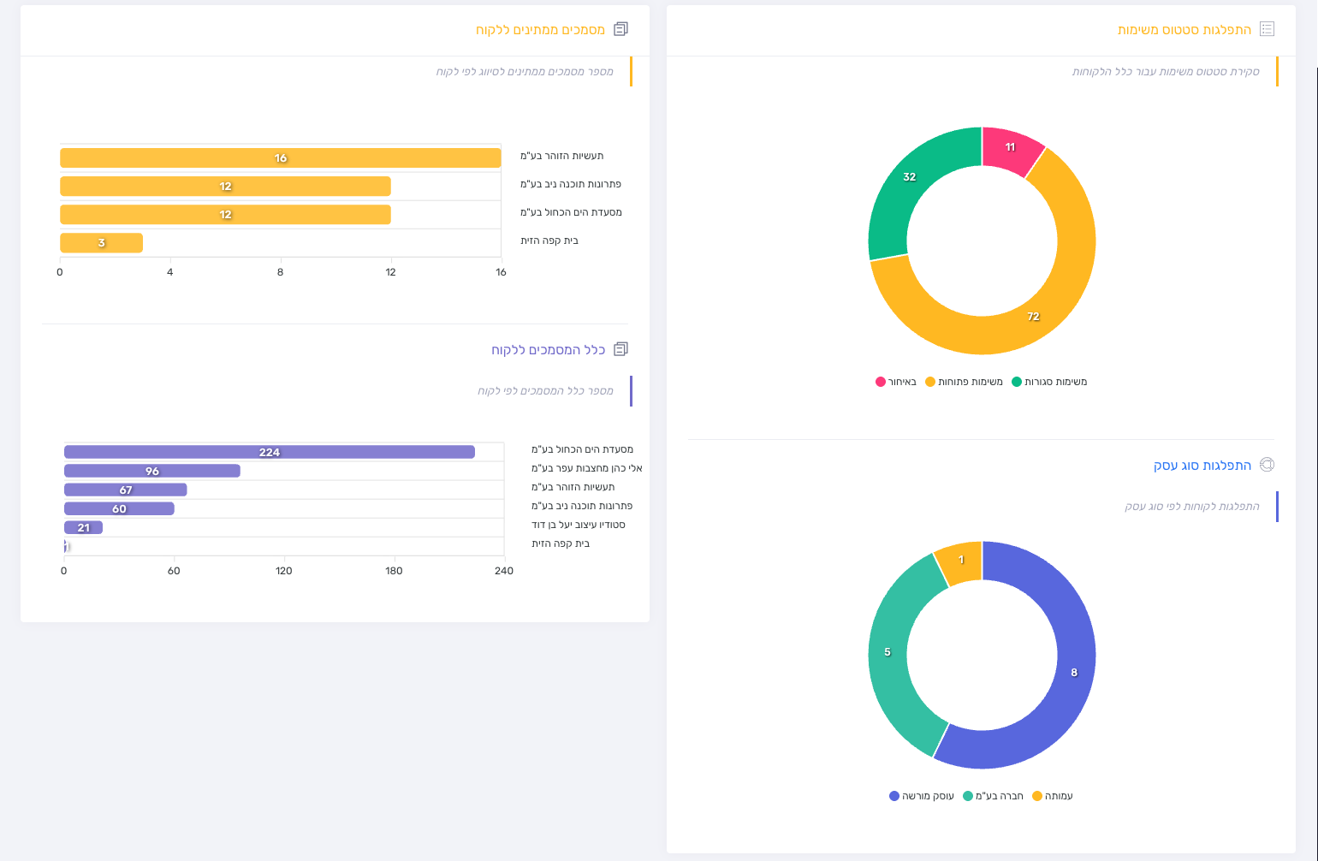Click the subtitle 'מספר מסמכים ממתינים לסיווג לפי לקוח'

pyautogui.click(x=525, y=72)
